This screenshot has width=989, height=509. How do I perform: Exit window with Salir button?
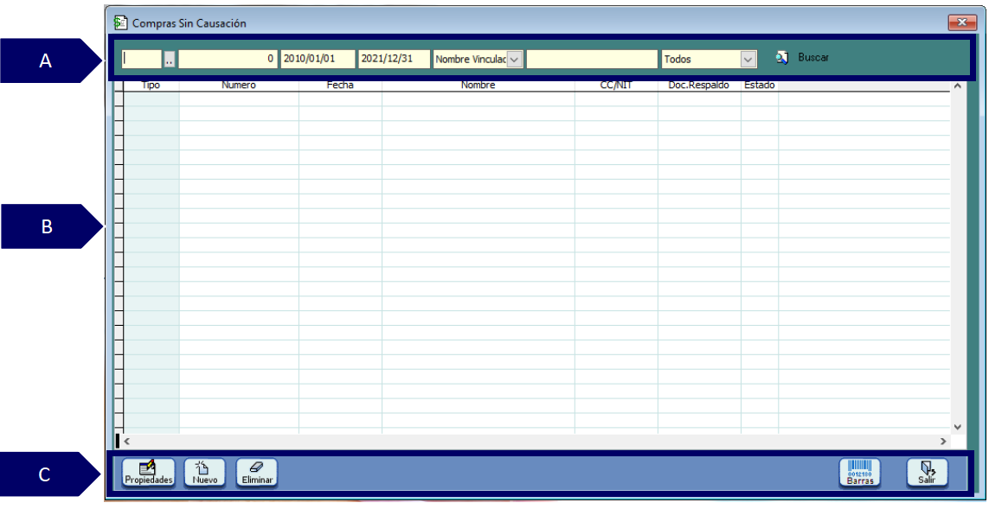928,473
